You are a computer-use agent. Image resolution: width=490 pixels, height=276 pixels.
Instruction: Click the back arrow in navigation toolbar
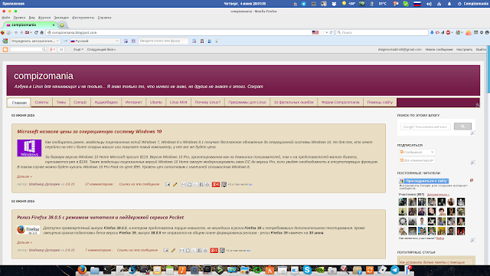[x=16, y=32]
